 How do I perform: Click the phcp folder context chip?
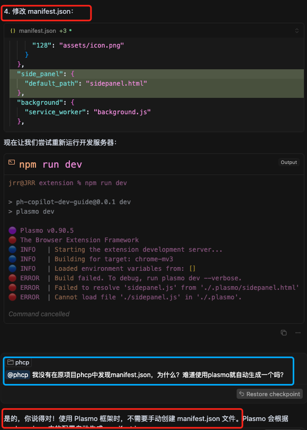point(19,362)
